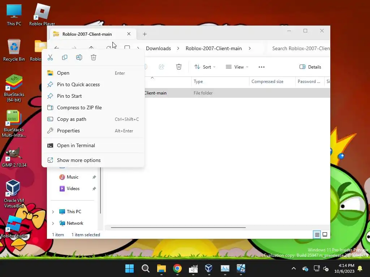The image size is (370, 277).
Task: Expand chevron after Roblox-2007-Client-main breadcrumb
Action: [250, 48]
